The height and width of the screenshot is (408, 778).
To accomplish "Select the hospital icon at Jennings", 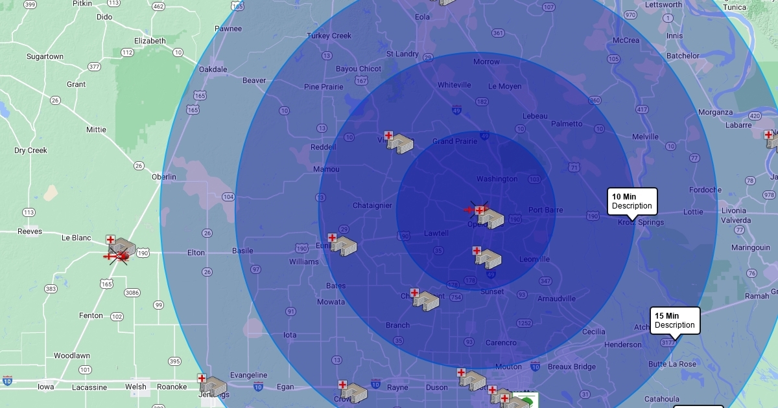I will (x=213, y=386).
